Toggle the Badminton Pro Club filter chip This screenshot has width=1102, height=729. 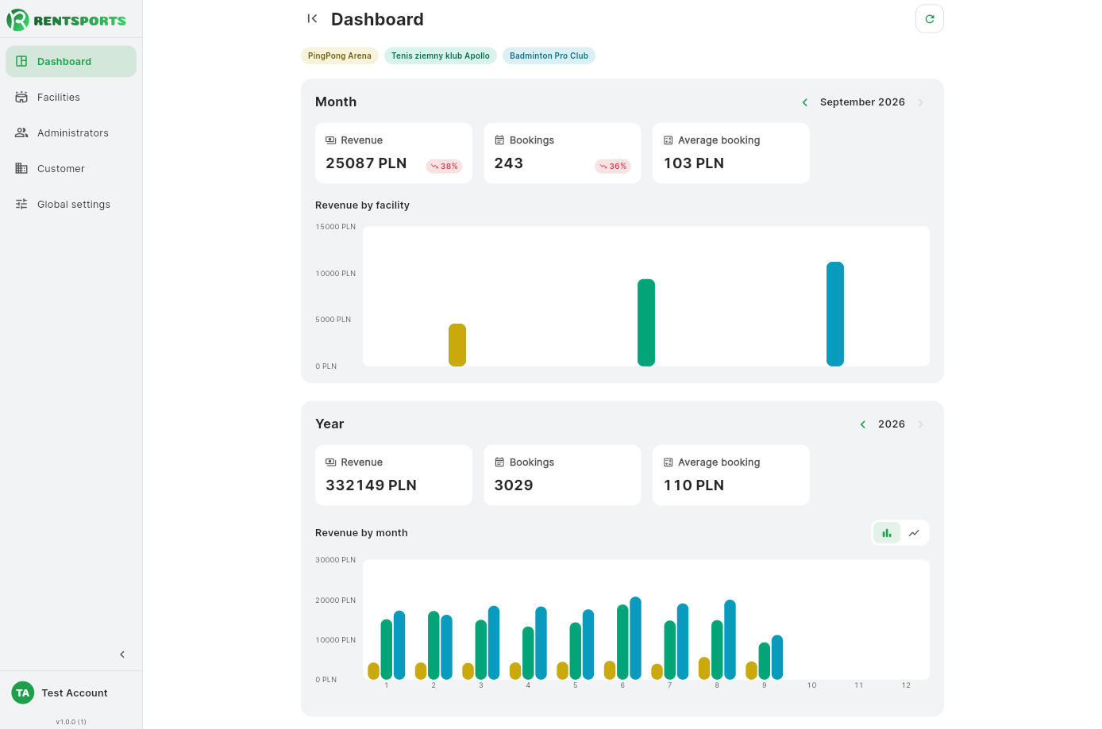(549, 56)
